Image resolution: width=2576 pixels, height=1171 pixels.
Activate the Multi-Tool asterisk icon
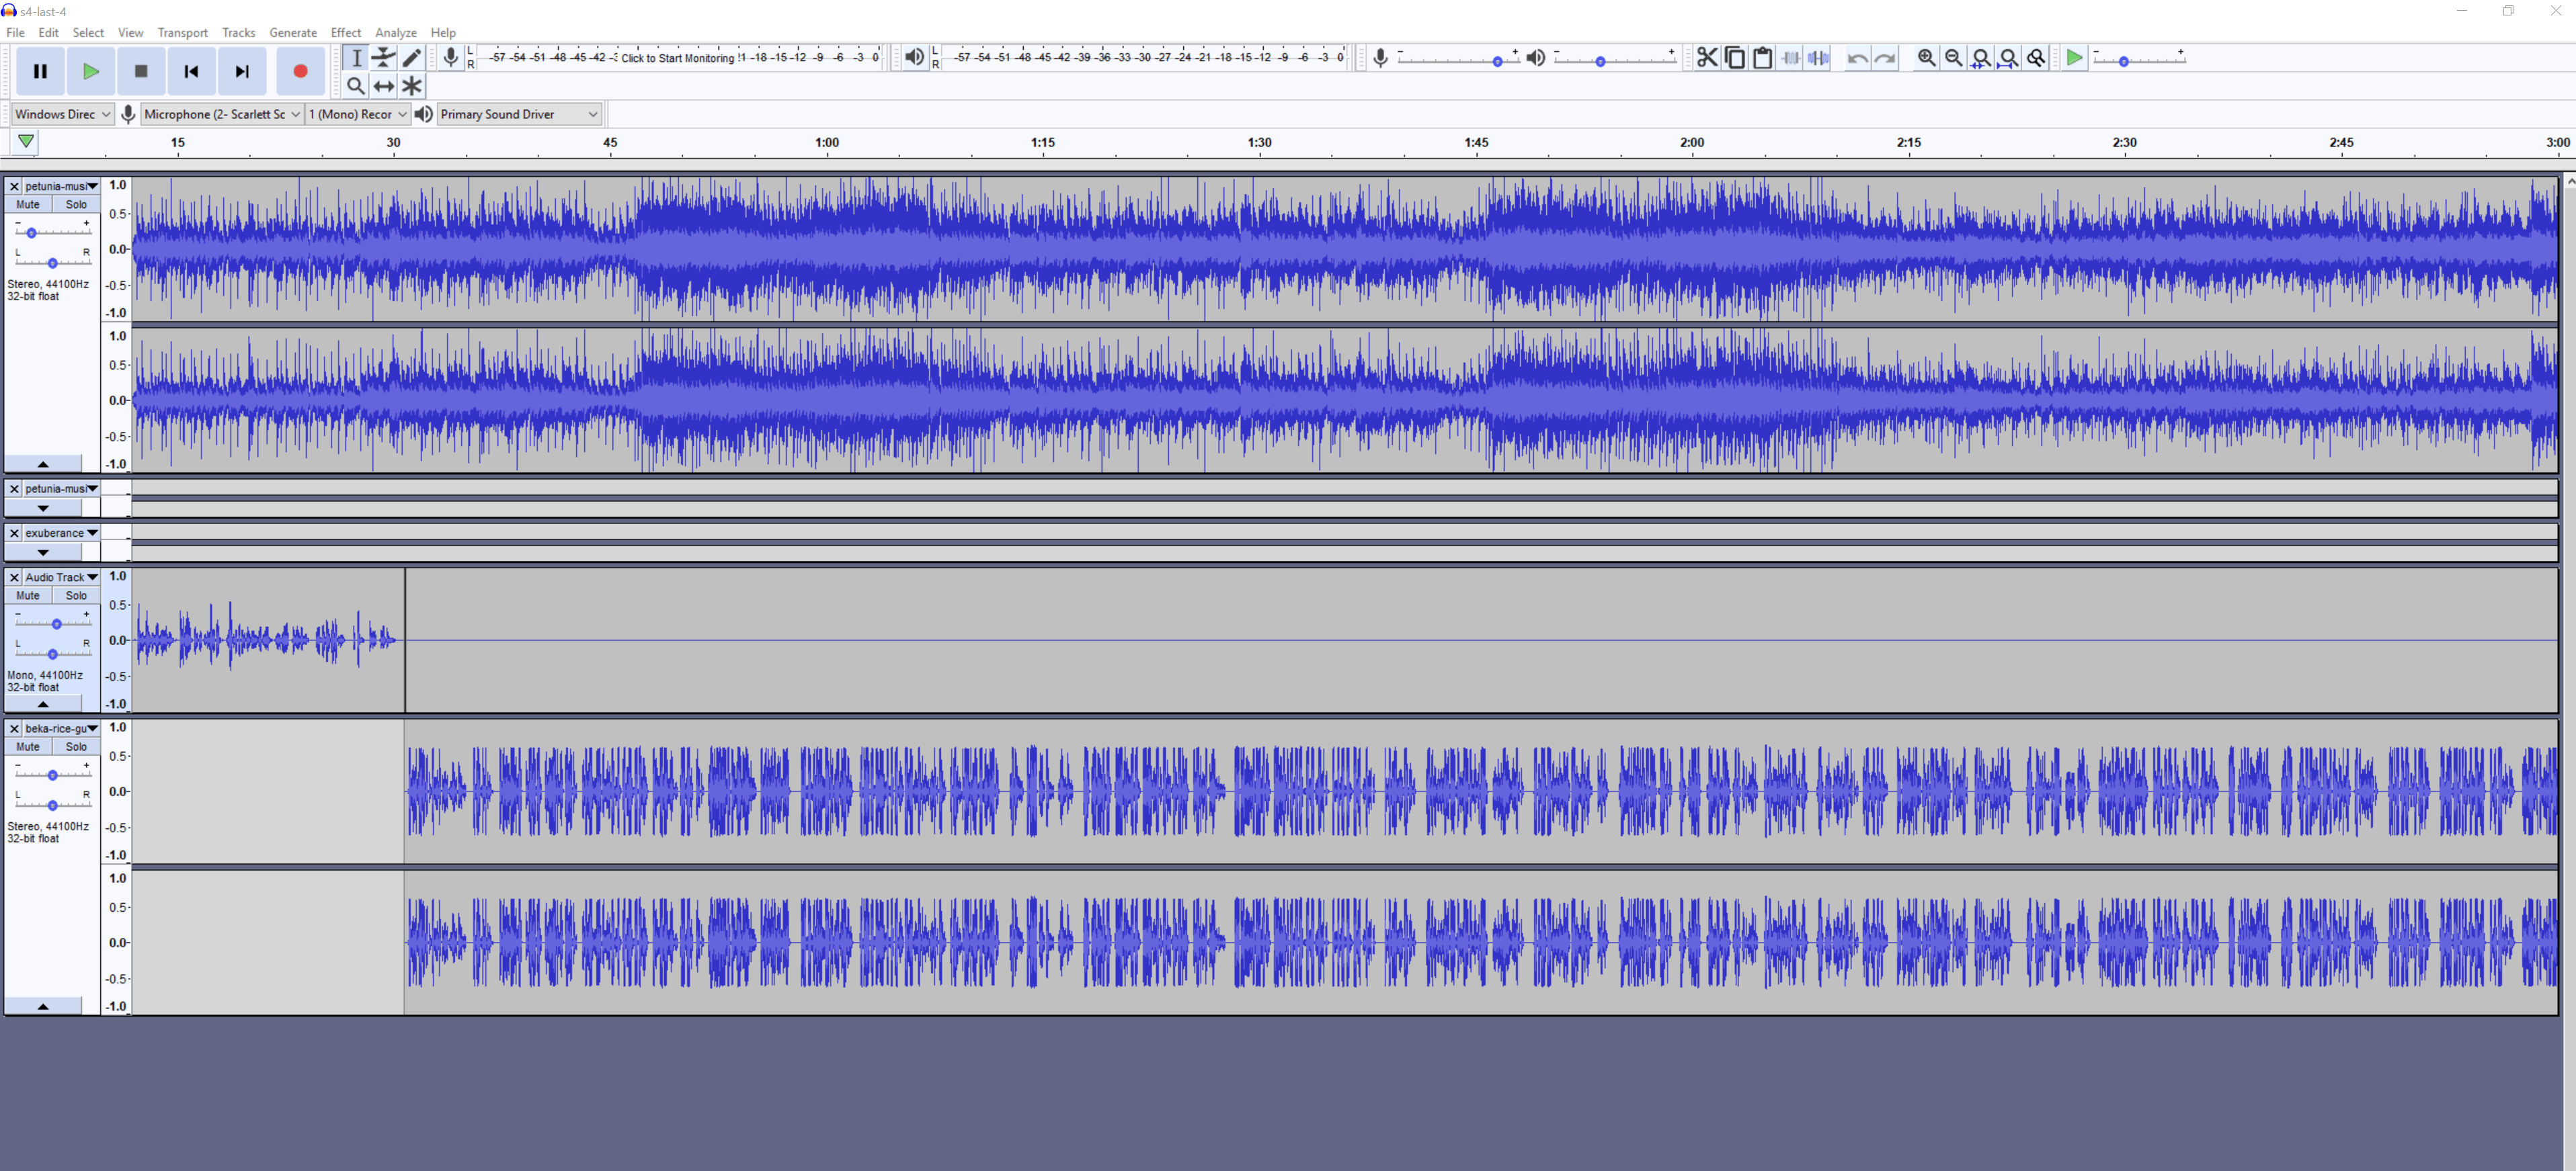coord(412,86)
